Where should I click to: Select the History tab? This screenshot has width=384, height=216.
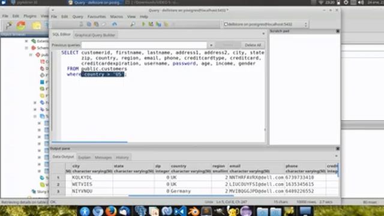click(x=122, y=157)
